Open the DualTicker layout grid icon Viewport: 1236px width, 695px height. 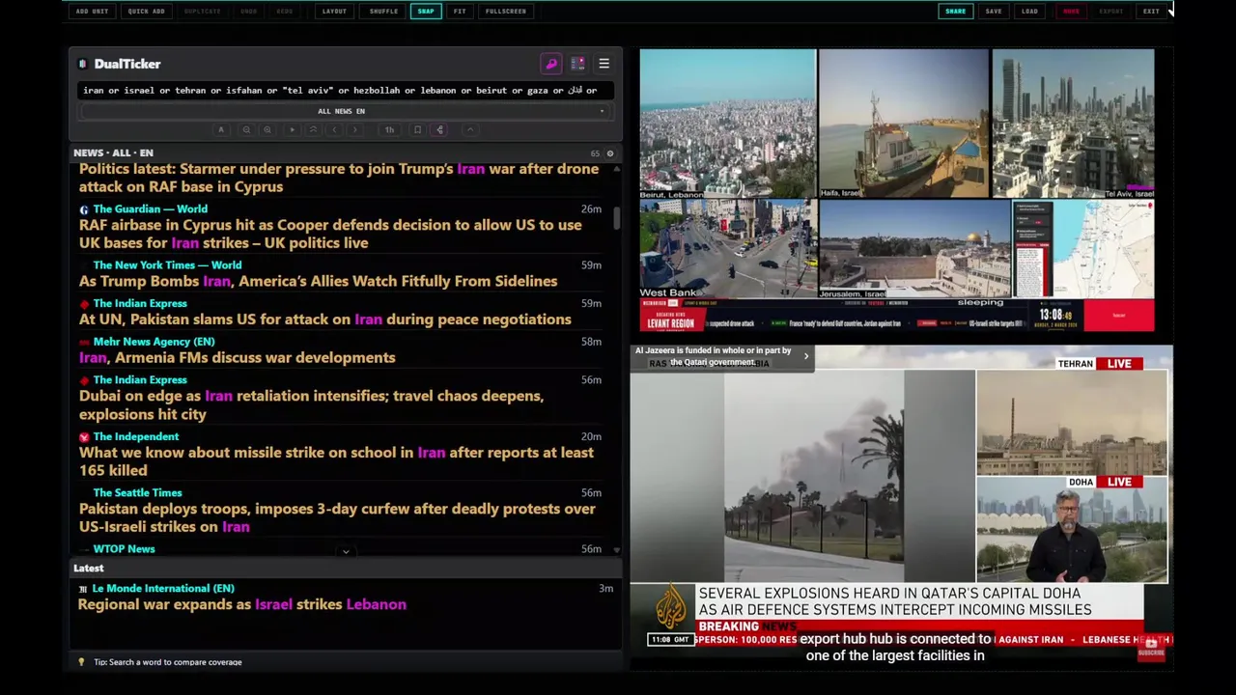click(577, 64)
